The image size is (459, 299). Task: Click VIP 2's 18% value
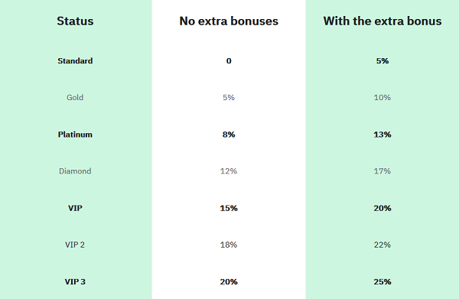point(229,245)
